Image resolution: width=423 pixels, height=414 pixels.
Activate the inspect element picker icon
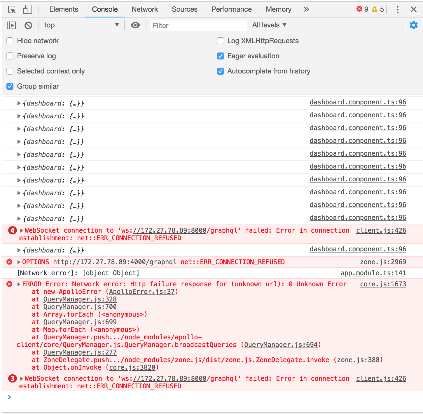[12, 10]
